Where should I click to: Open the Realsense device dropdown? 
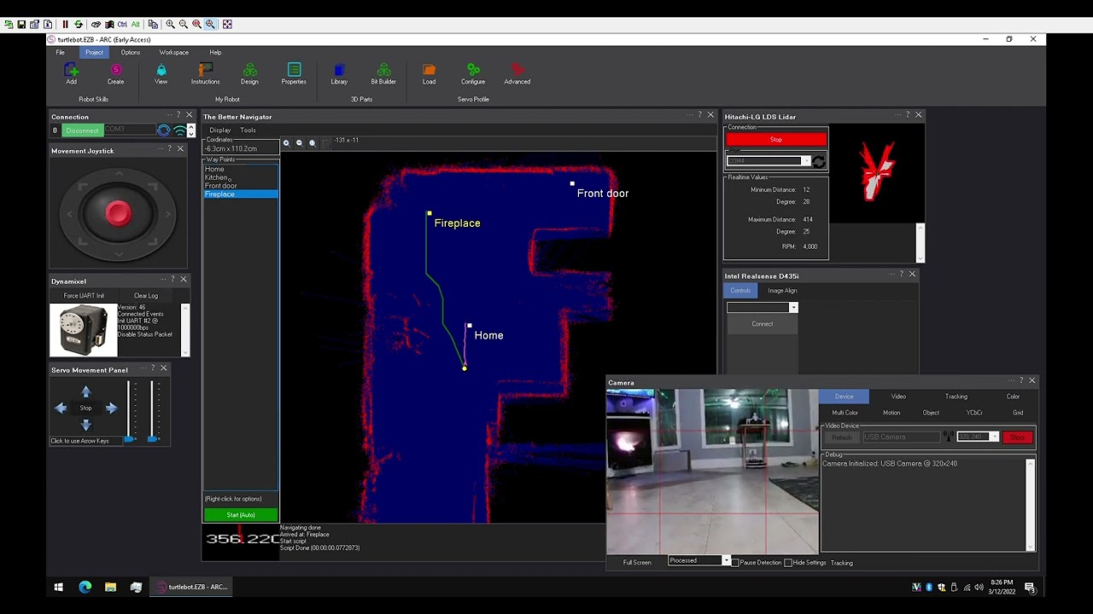pos(762,307)
